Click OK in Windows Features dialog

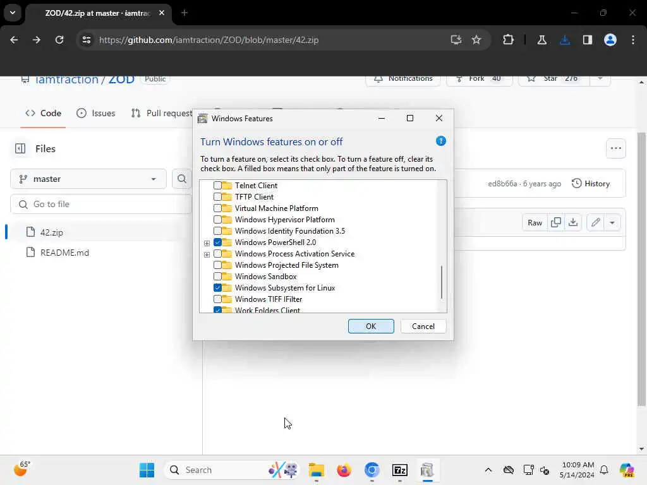(371, 326)
